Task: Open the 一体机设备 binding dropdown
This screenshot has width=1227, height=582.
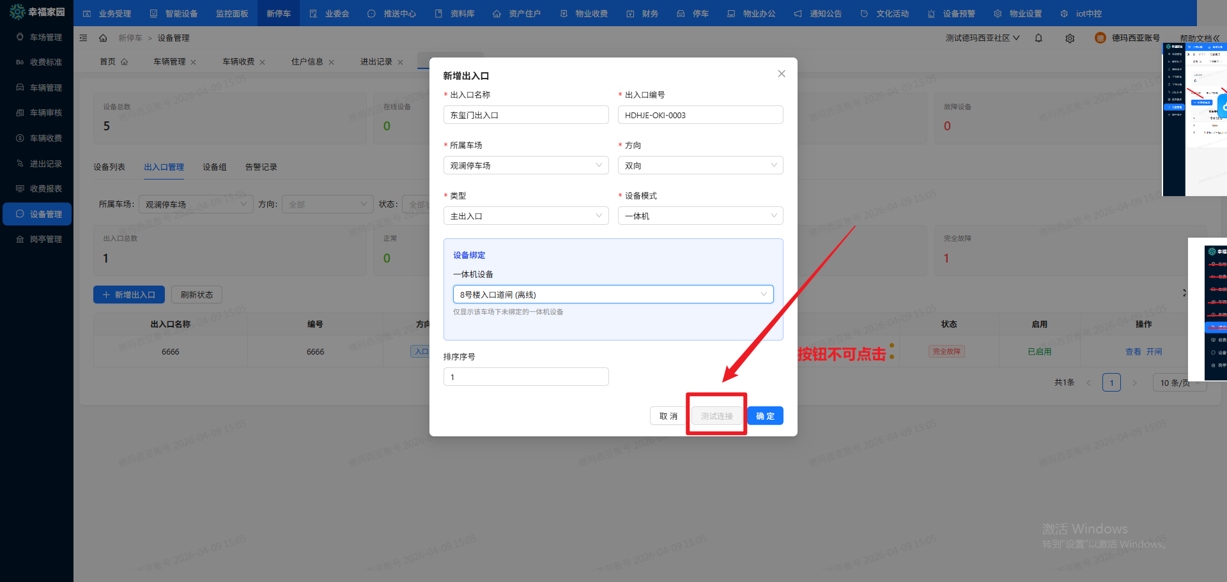Action: pyautogui.click(x=613, y=295)
